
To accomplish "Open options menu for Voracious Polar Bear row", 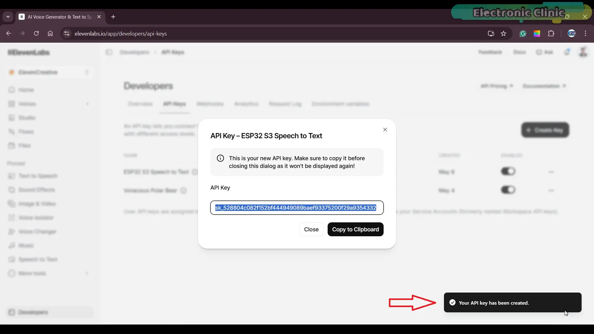I will click(x=551, y=190).
